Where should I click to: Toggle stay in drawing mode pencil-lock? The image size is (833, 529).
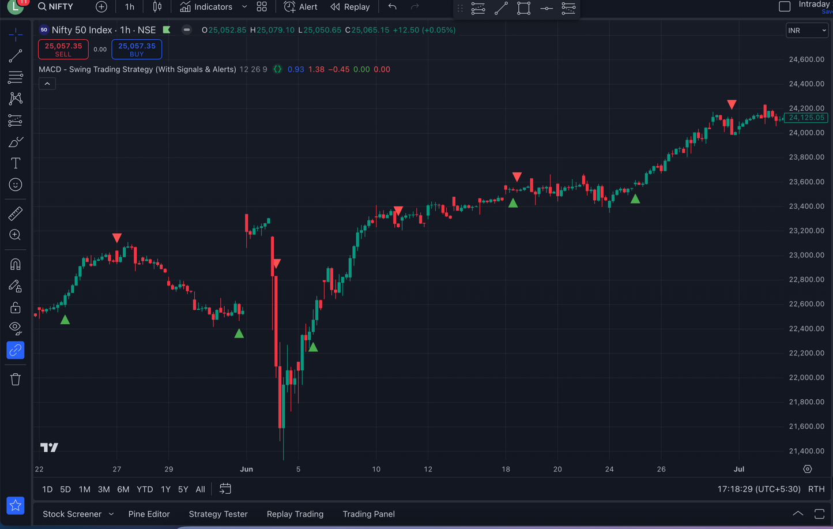coord(16,286)
